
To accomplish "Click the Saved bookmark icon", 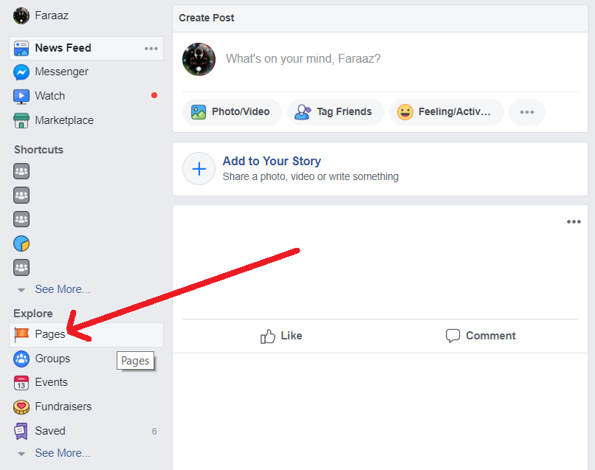I will (21, 432).
